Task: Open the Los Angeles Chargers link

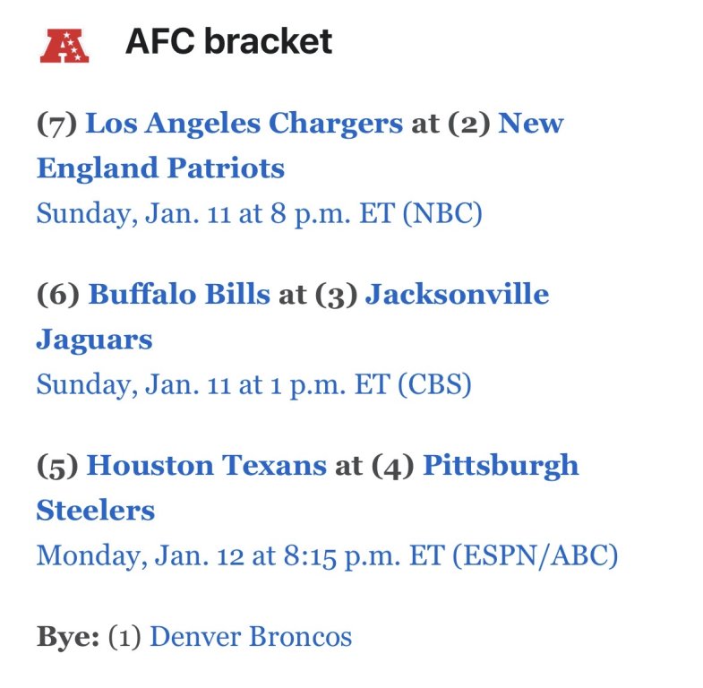Action: pyautogui.click(x=244, y=123)
